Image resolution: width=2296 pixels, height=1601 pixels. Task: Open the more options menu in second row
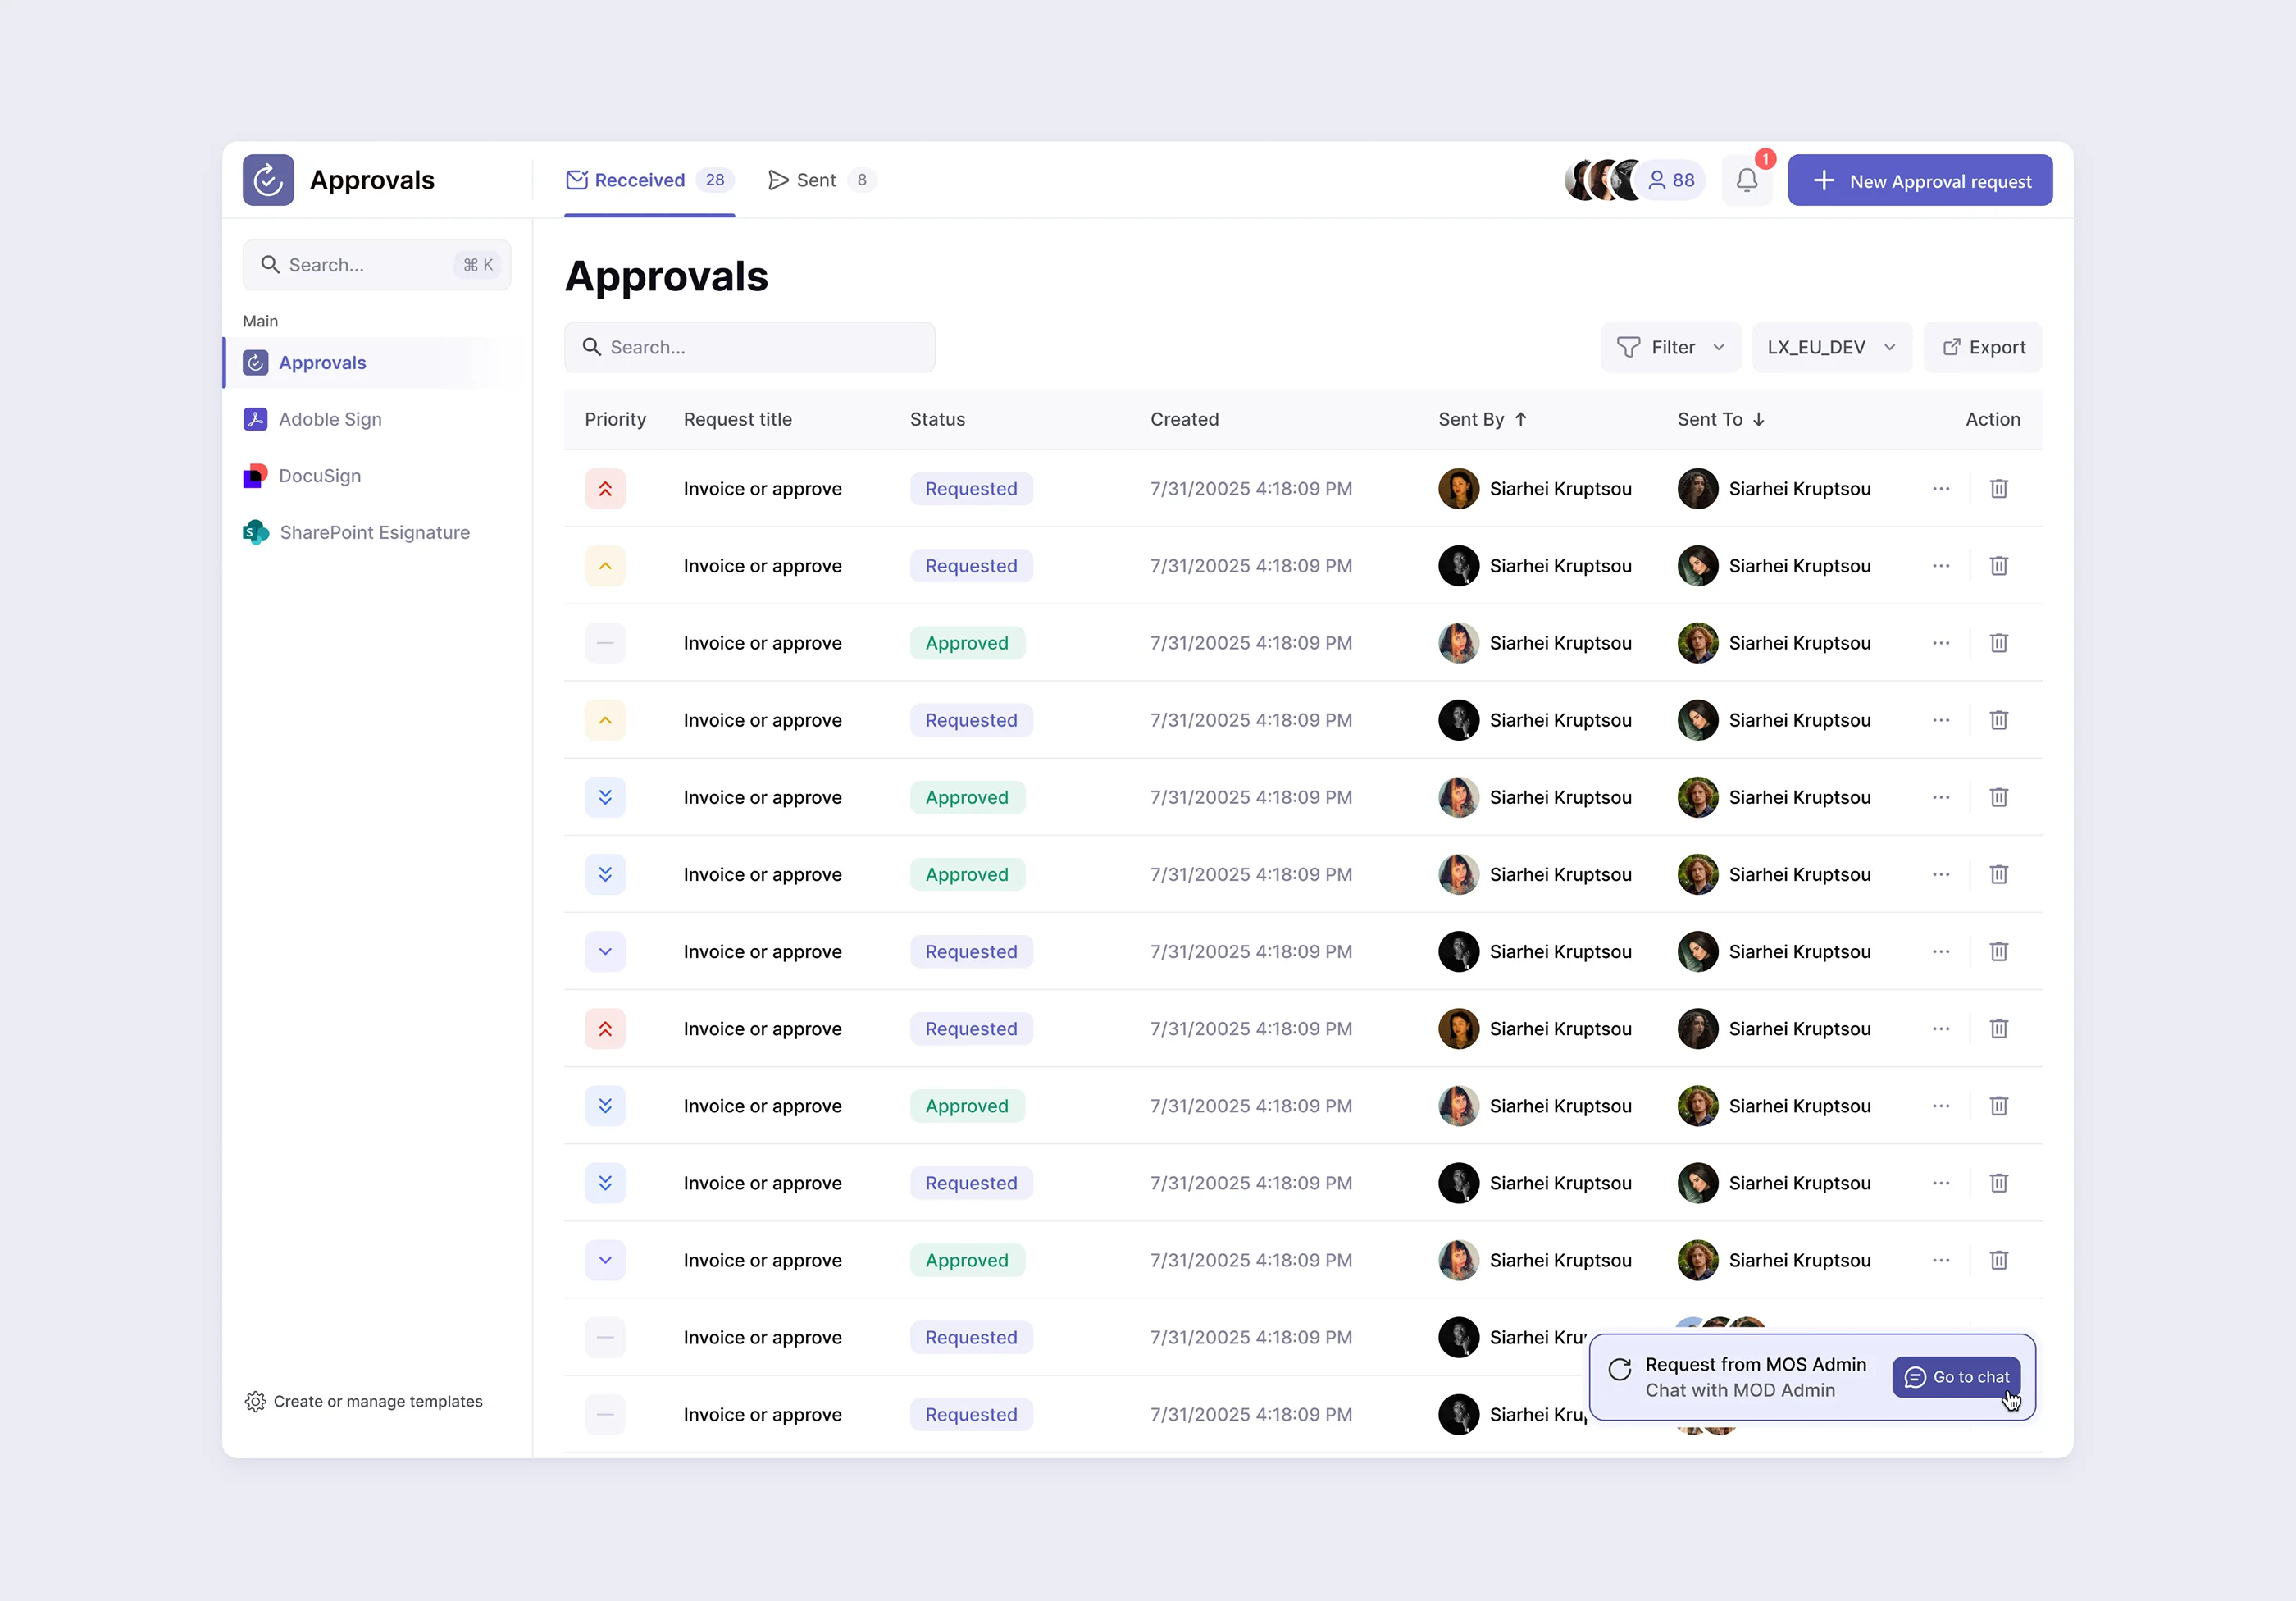[1940, 566]
